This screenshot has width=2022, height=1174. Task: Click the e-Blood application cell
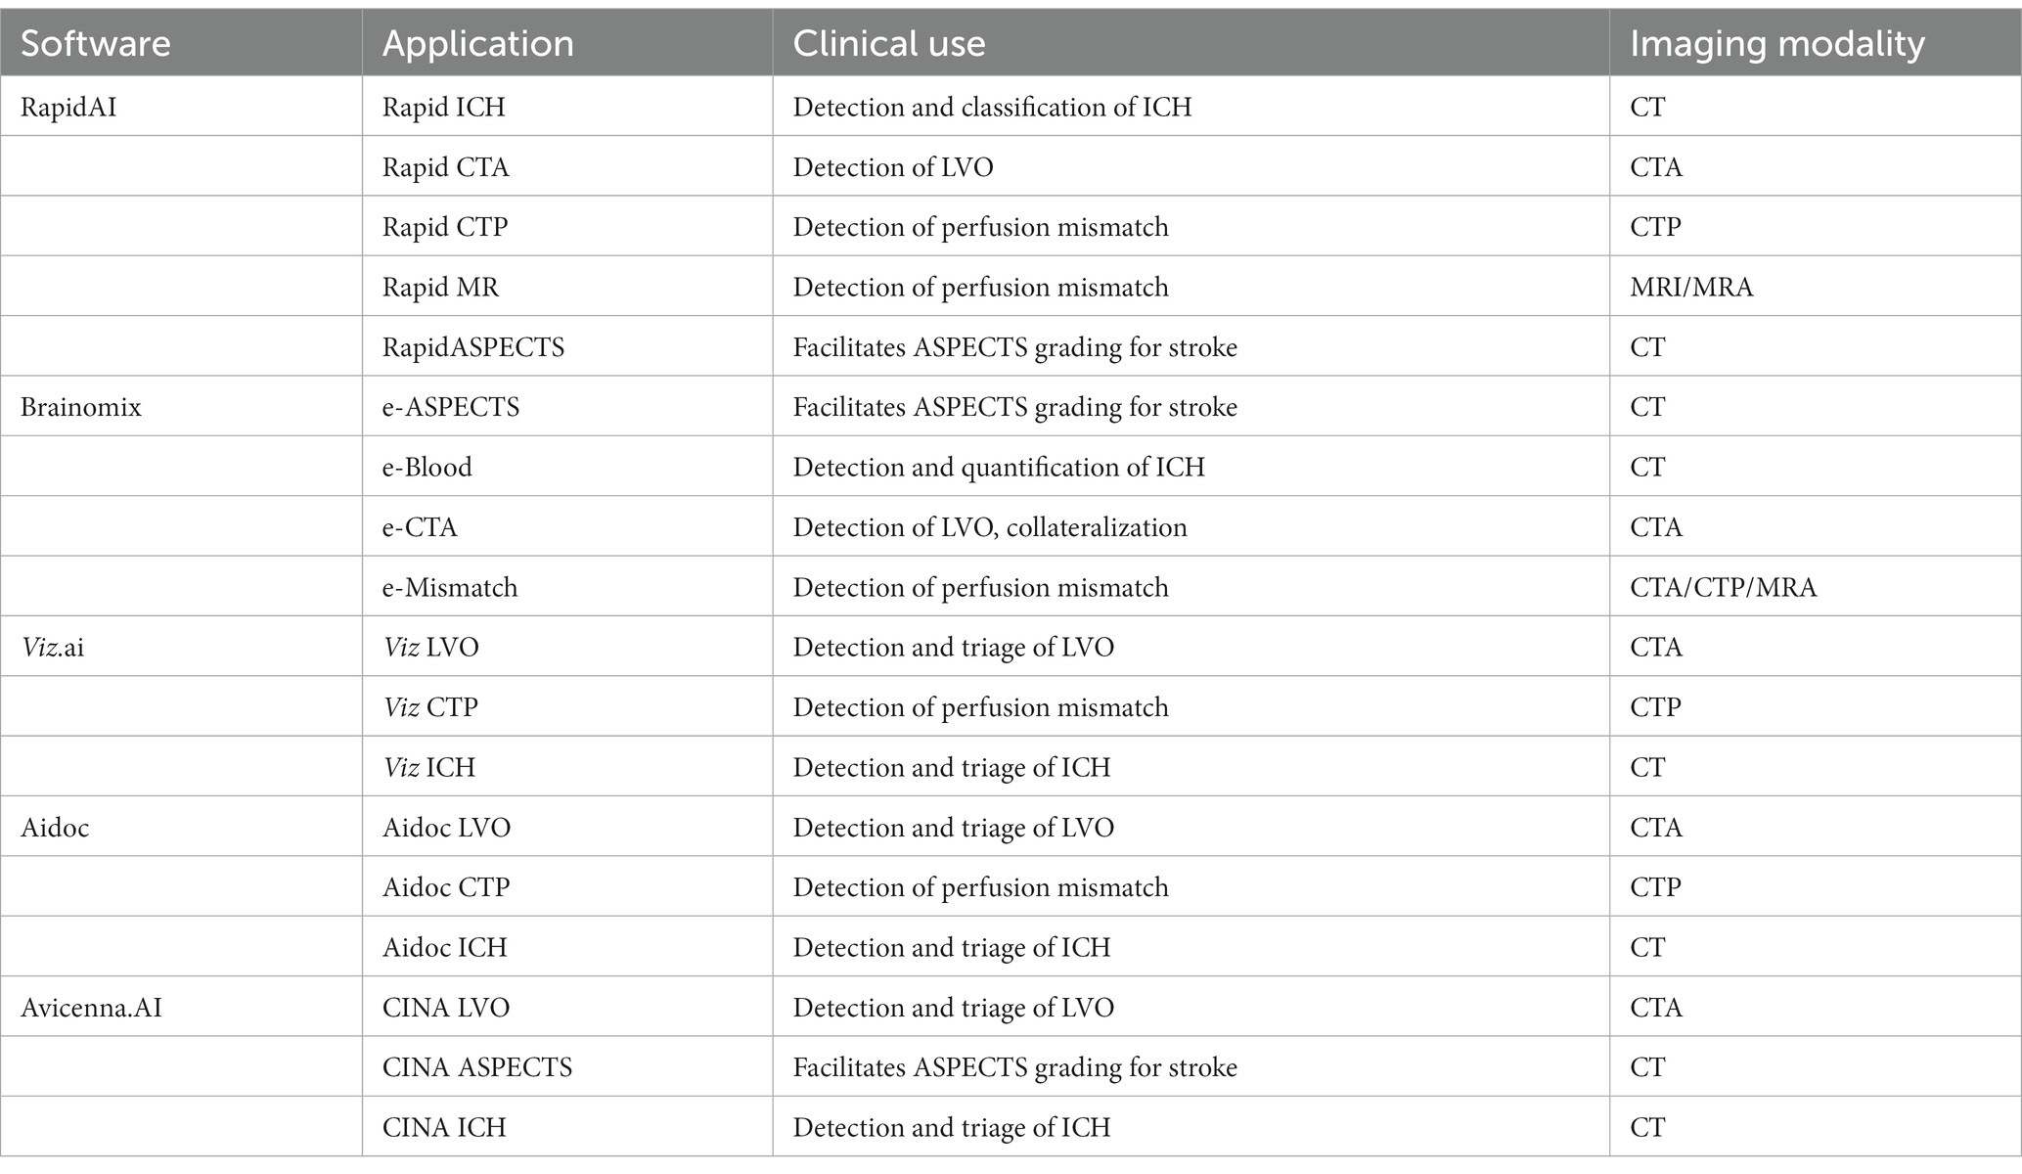(x=567, y=467)
